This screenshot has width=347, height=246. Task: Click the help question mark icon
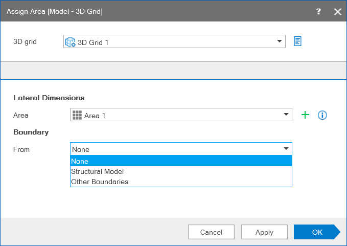pos(318,11)
